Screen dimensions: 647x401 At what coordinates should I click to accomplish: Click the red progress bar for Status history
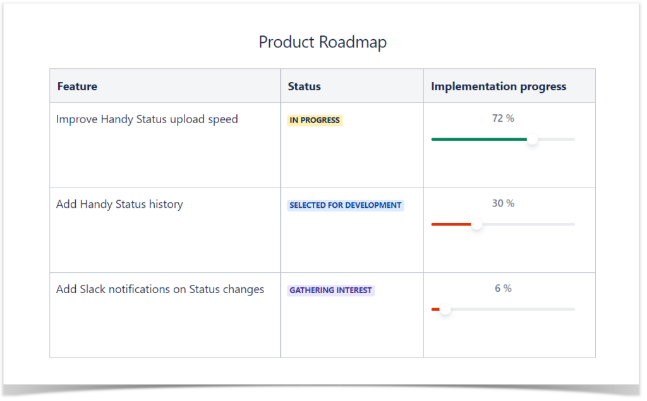pyautogui.click(x=452, y=224)
